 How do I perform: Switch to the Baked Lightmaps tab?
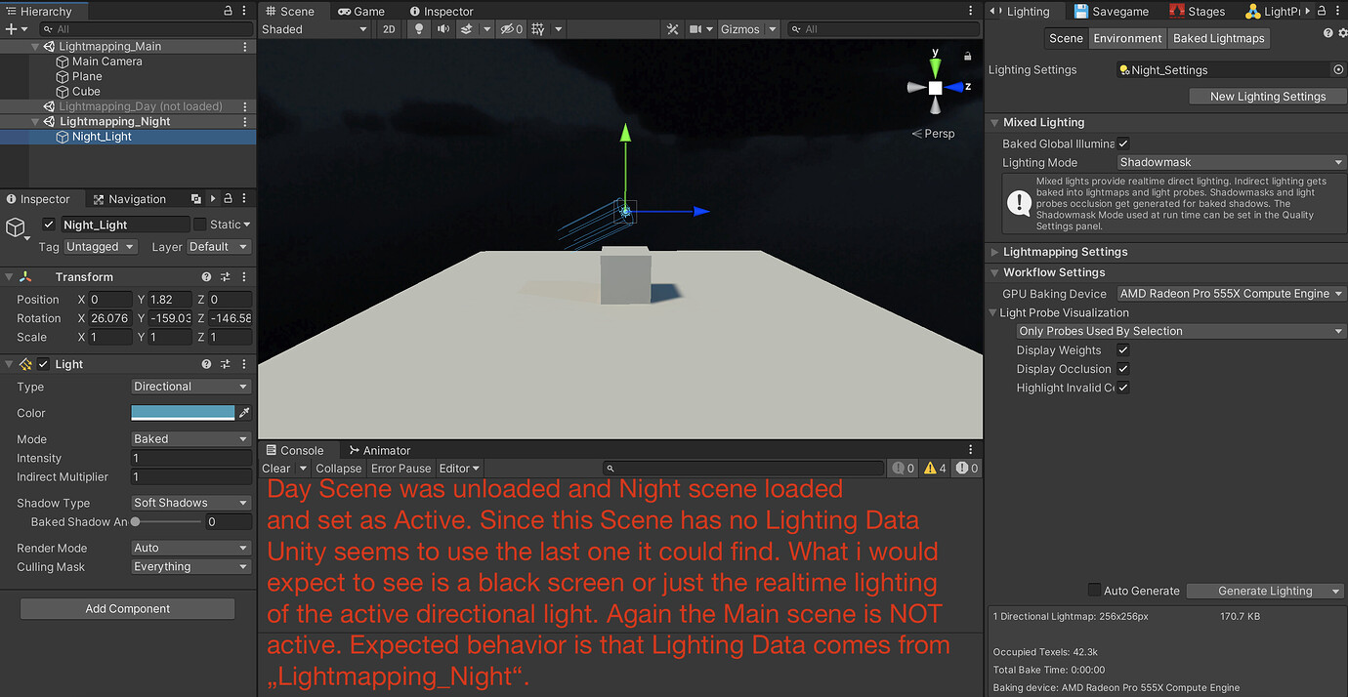pos(1218,38)
